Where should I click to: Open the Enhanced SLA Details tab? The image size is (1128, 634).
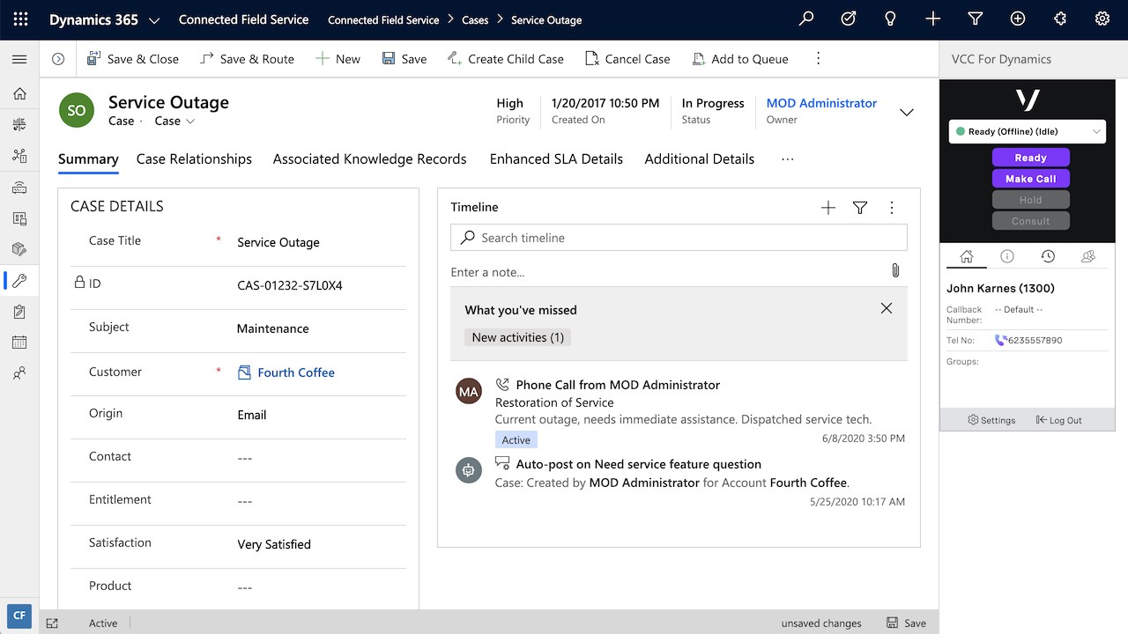coord(556,159)
